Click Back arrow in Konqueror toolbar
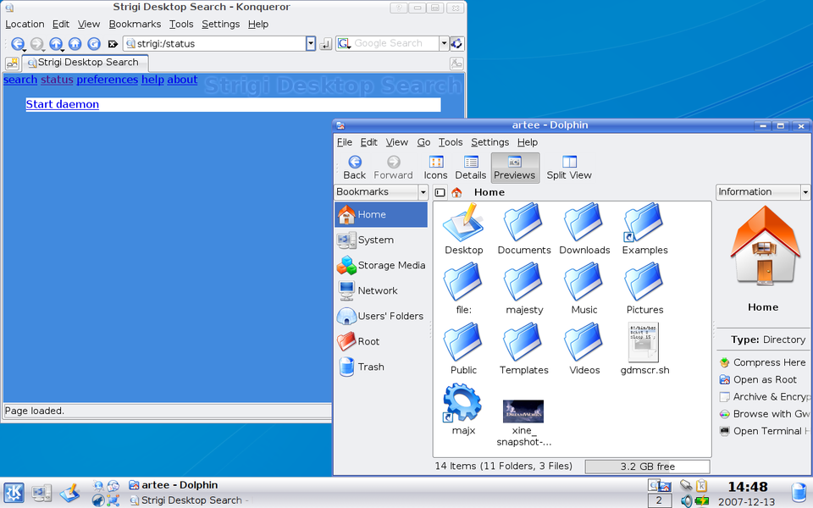 [17, 43]
